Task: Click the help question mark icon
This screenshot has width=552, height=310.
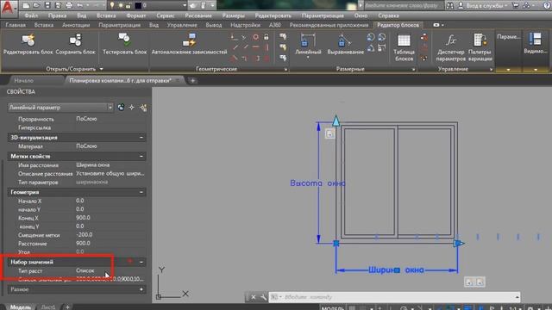Action: point(547,5)
